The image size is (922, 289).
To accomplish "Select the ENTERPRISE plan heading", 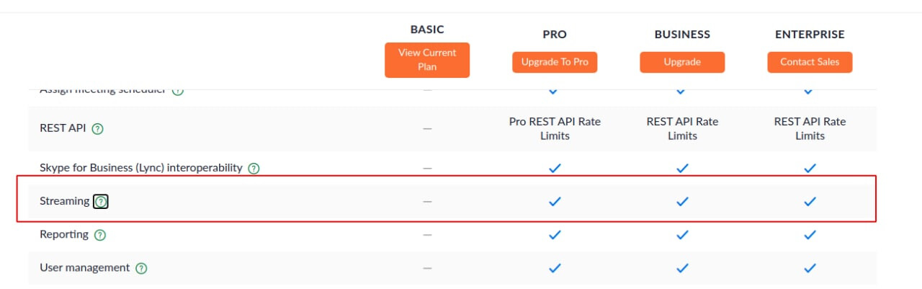I will [810, 35].
